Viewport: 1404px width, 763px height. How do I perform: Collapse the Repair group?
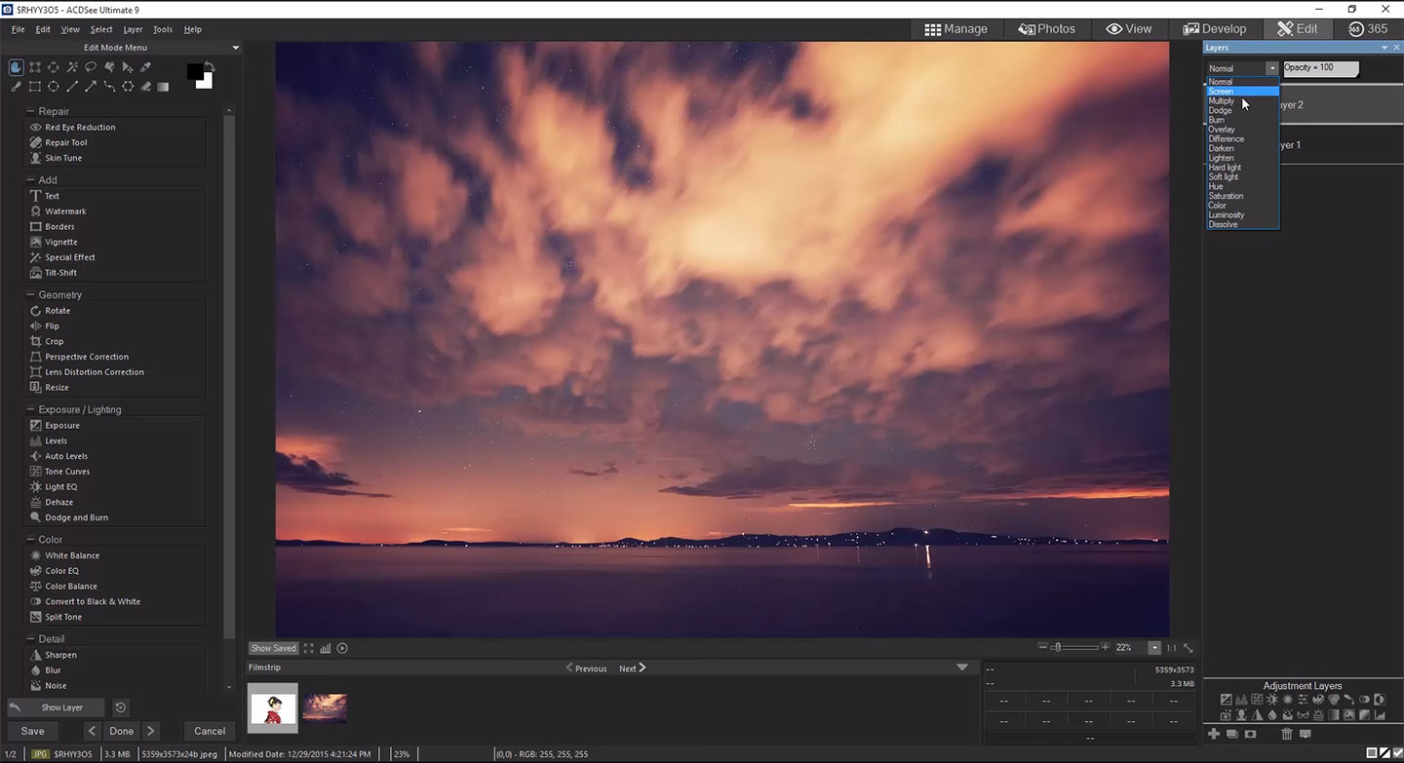(x=31, y=111)
